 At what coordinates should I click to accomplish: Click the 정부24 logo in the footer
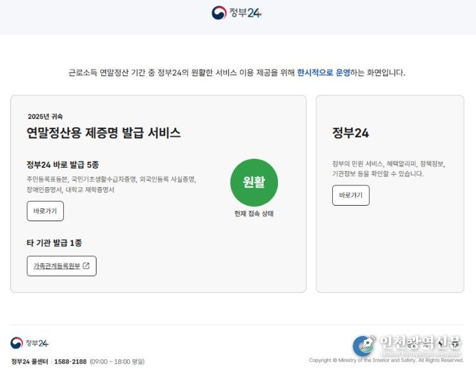(30, 343)
